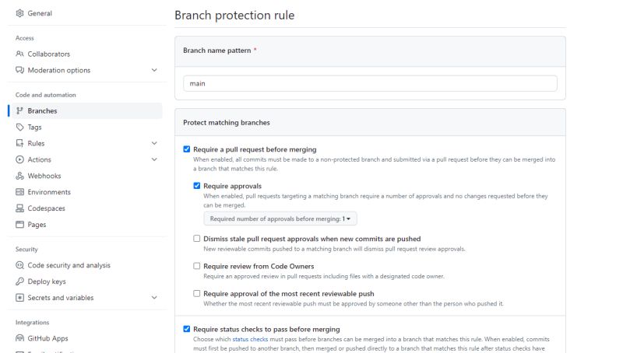Uncheck Require a pull request before merging

tap(186, 149)
